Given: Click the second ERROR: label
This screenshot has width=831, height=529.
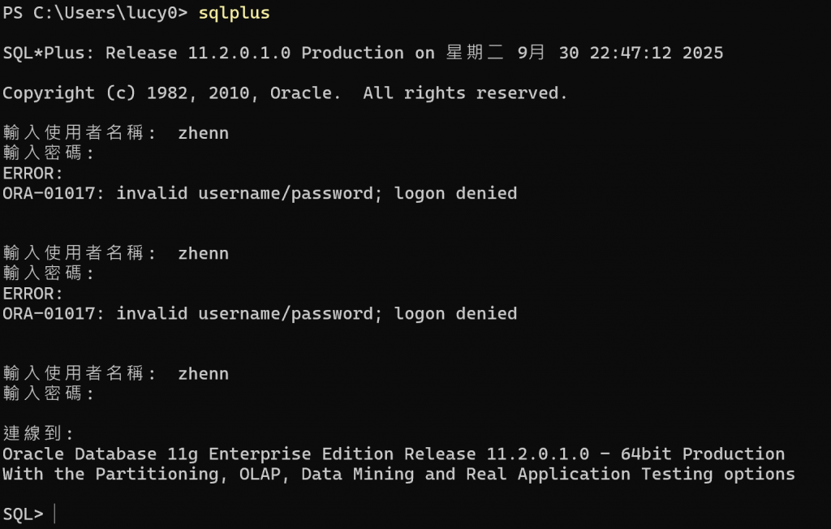Looking at the screenshot, I should (x=32, y=294).
